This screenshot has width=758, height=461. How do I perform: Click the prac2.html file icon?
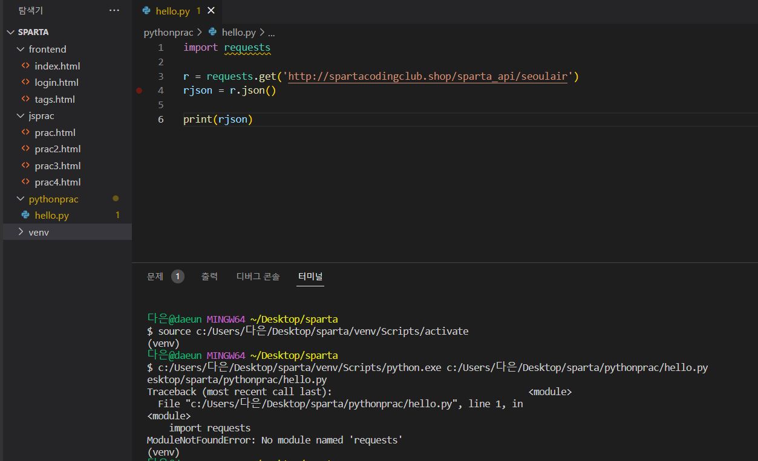click(25, 149)
